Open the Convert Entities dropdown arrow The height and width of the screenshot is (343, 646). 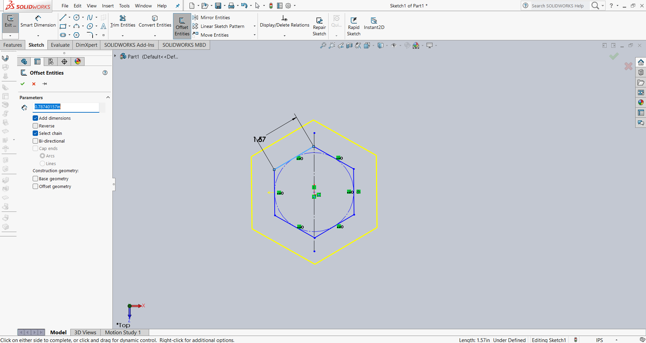pyautogui.click(x=155, y=36)
